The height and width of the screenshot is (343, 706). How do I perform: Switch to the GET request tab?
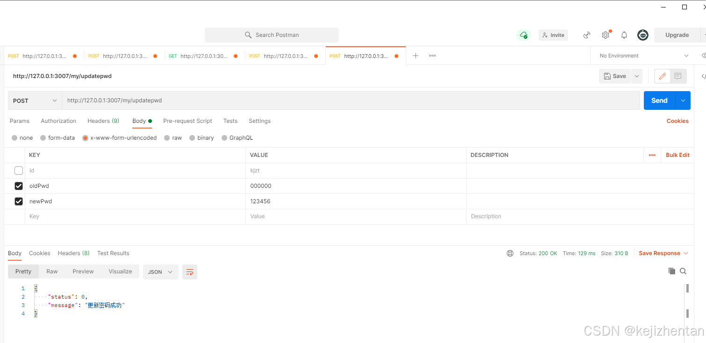(x=204, y=56)
